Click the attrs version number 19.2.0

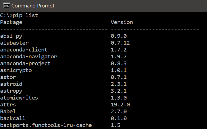tap(120, 105)
